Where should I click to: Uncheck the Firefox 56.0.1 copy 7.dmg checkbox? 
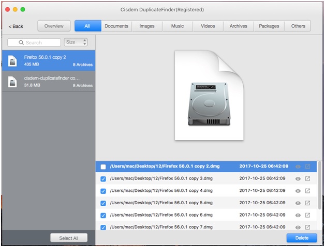pos(103,227)
